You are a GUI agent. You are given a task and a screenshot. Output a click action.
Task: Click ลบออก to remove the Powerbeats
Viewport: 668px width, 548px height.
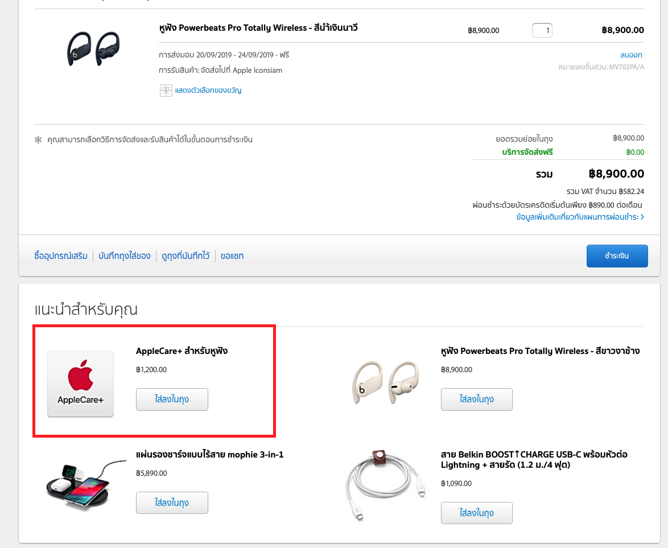pos(632,54)
